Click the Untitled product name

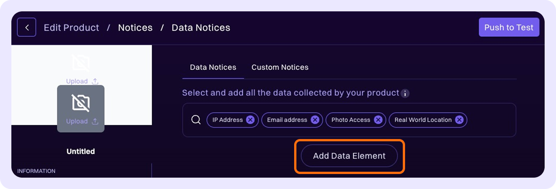80,151
